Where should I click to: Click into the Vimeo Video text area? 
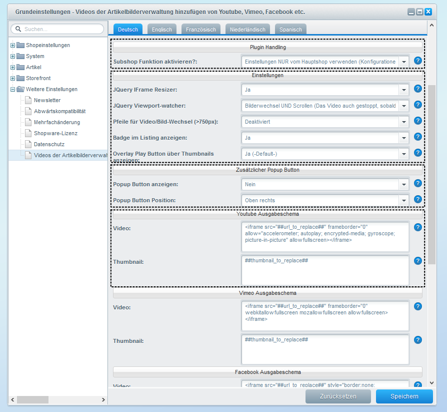coord(325,316)
